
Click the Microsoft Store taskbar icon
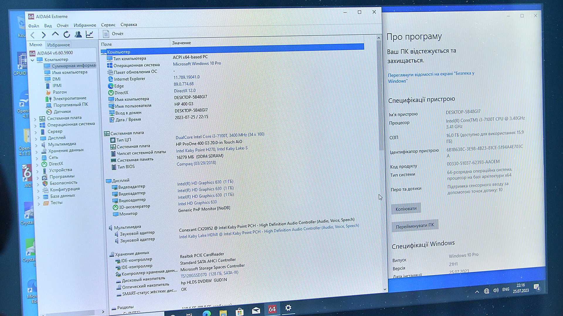point(240,312)
